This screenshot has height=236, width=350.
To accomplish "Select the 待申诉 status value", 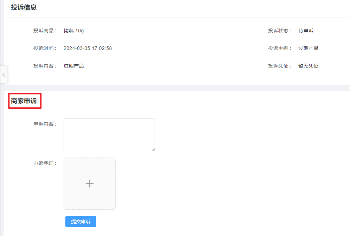I will (x=306, y=31).
